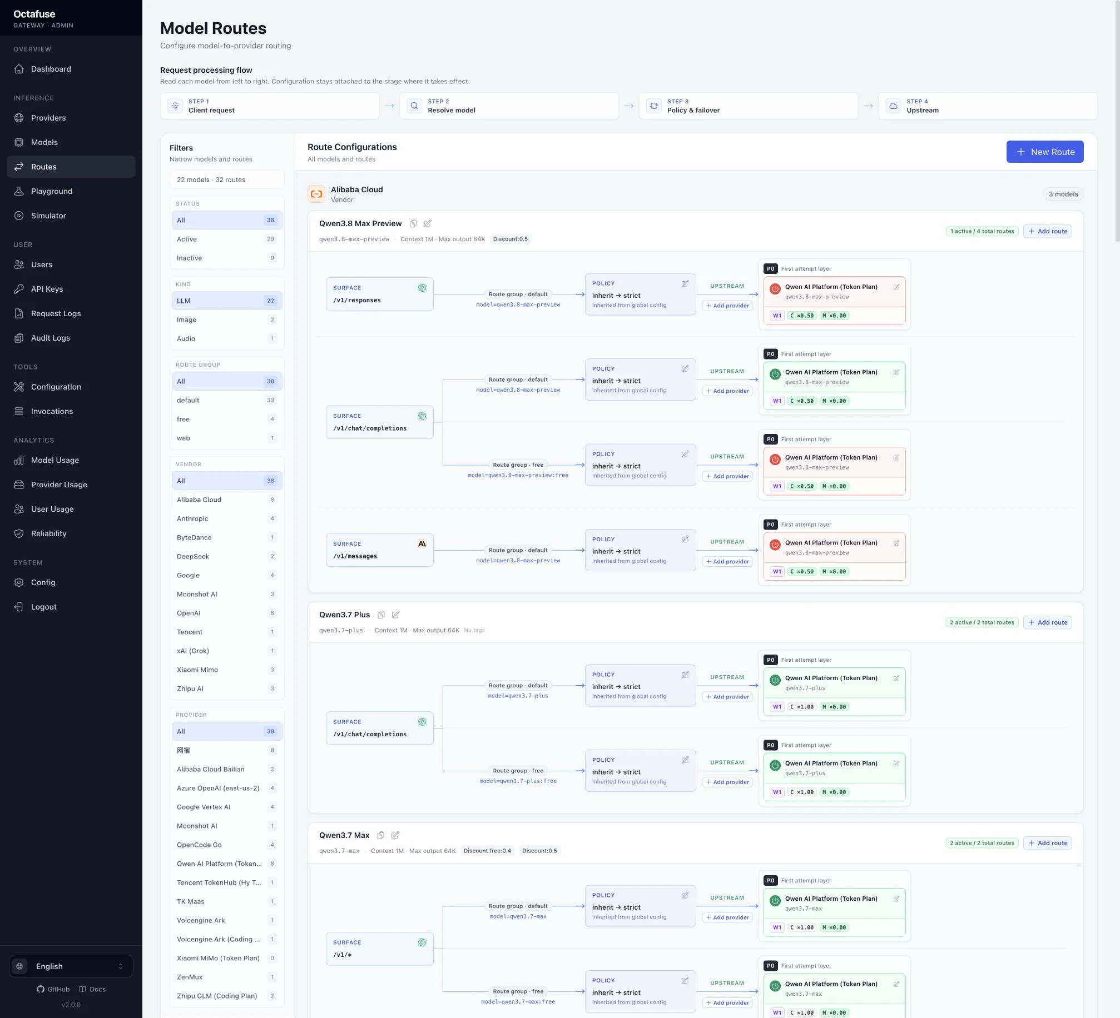1120x1018 pixels.
Task: Click the Discount.free:0.4 tag on Qwen3.7 Max
Action: point(487,851)
